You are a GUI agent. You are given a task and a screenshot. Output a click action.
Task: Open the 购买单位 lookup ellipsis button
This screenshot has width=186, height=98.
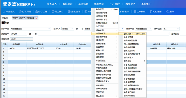point(49,29)
